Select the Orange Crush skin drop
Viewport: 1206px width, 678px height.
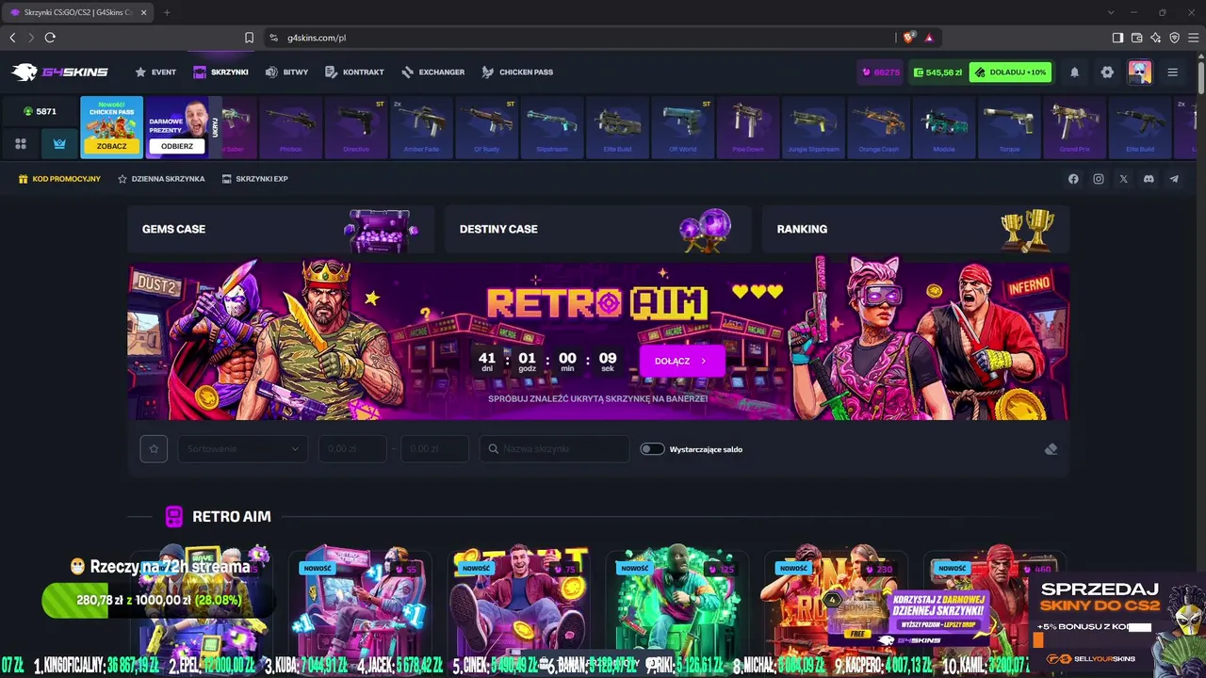[878, 127]
